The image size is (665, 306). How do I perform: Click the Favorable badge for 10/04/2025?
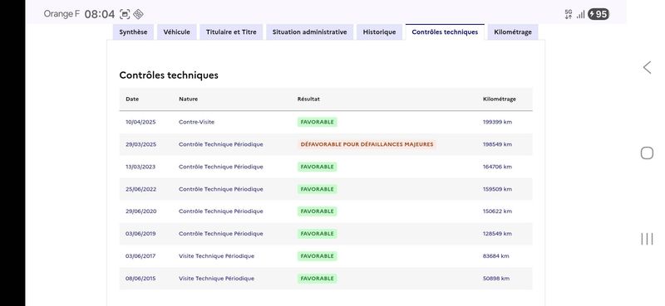(x=318, y=122)
